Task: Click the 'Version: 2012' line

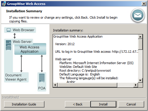Action: [x=65, y=44]
